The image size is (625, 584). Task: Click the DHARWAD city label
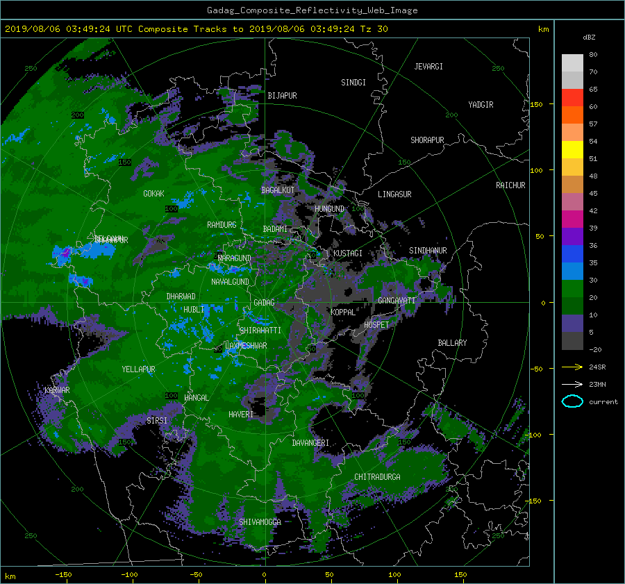pos(181,297)
